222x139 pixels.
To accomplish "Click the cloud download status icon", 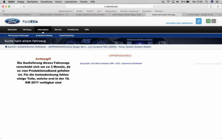I will pyautogui.click(x=163, y=2).
